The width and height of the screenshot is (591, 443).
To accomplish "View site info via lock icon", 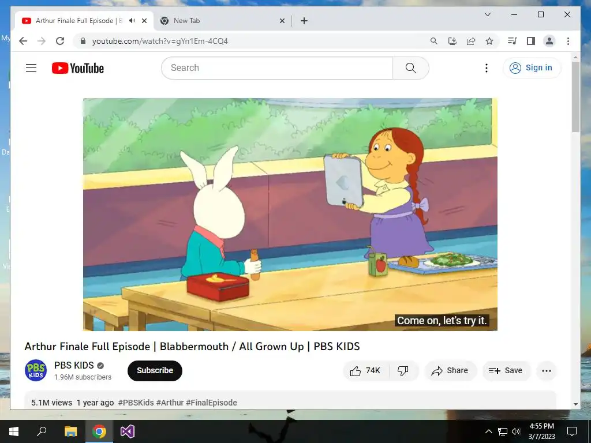I will 83,41.
